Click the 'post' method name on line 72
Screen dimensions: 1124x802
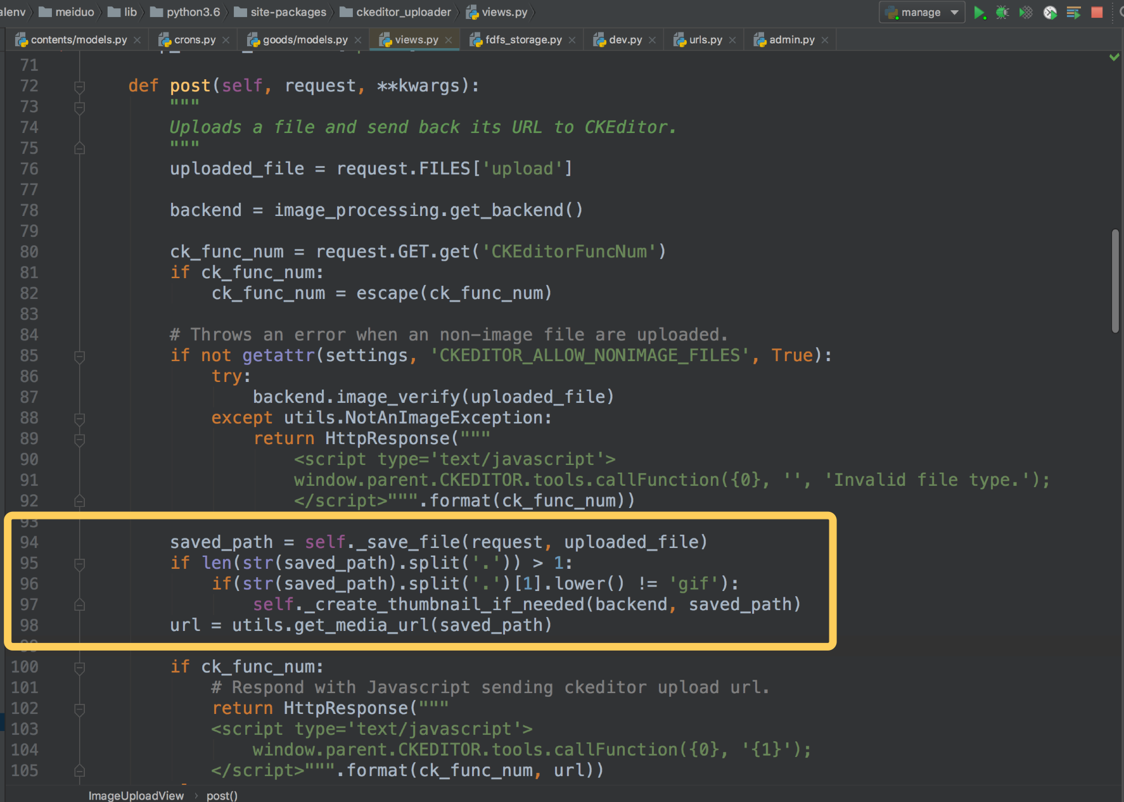(x=190, y=86)
